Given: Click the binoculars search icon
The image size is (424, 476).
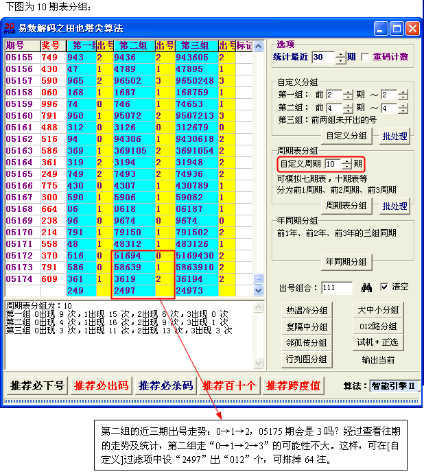Looking at the screenshot, I should 366,287.
